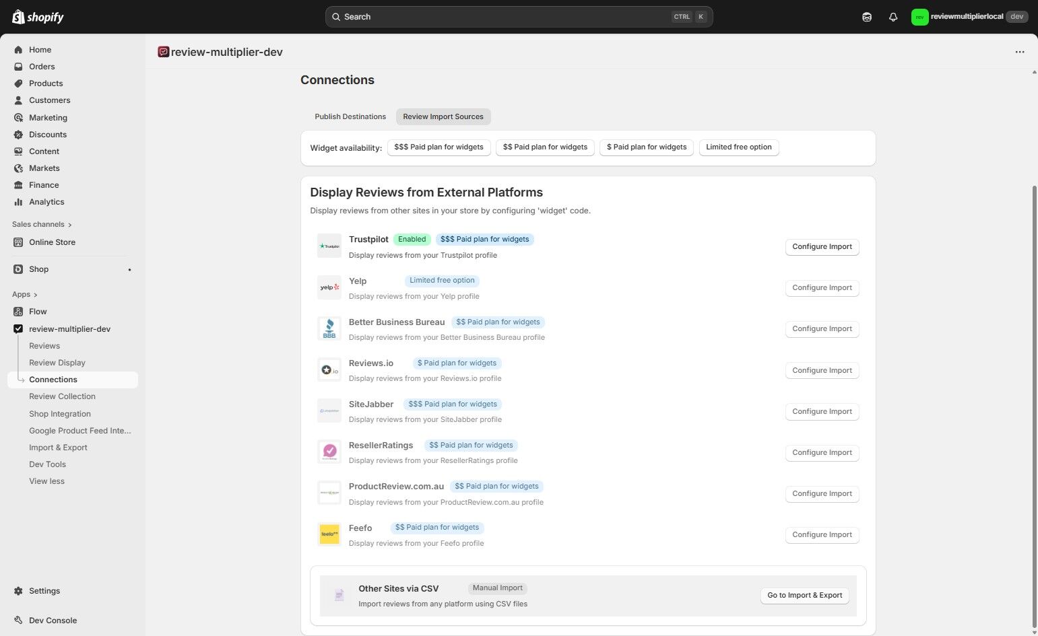Viewport: 1038px width, 636px height.
Task: Open the Home icon in sidebar
Action: tap(18, 50)
